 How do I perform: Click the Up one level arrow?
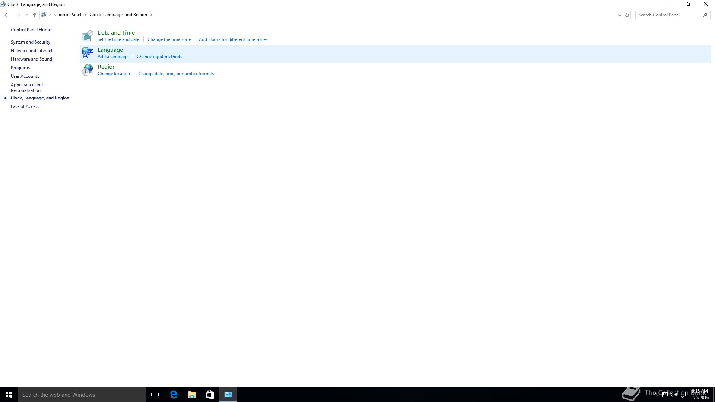click(x=35, y=15)
